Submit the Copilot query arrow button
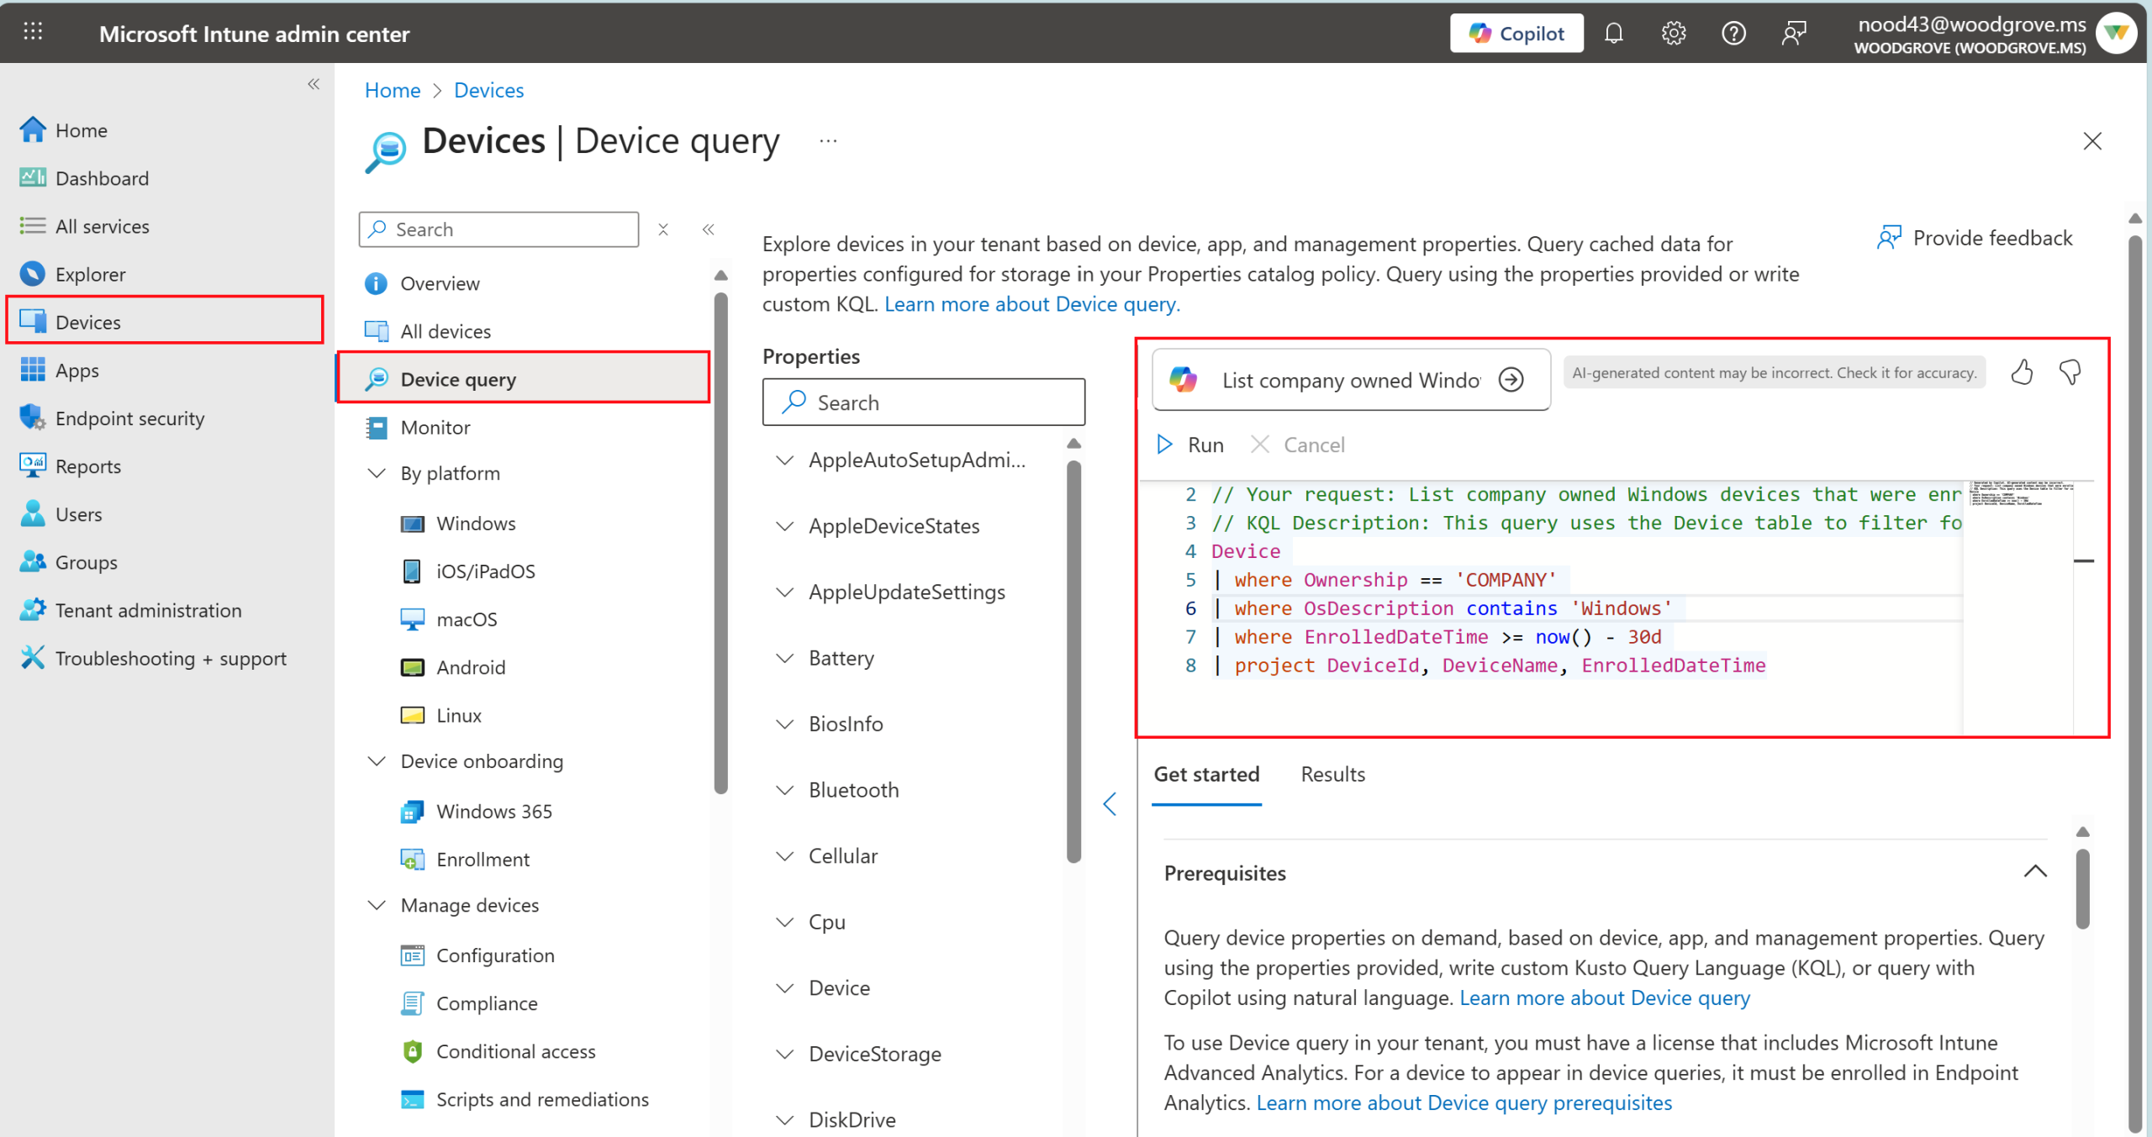Viewport: 2152px width, 1137px height. point(1511,380)
